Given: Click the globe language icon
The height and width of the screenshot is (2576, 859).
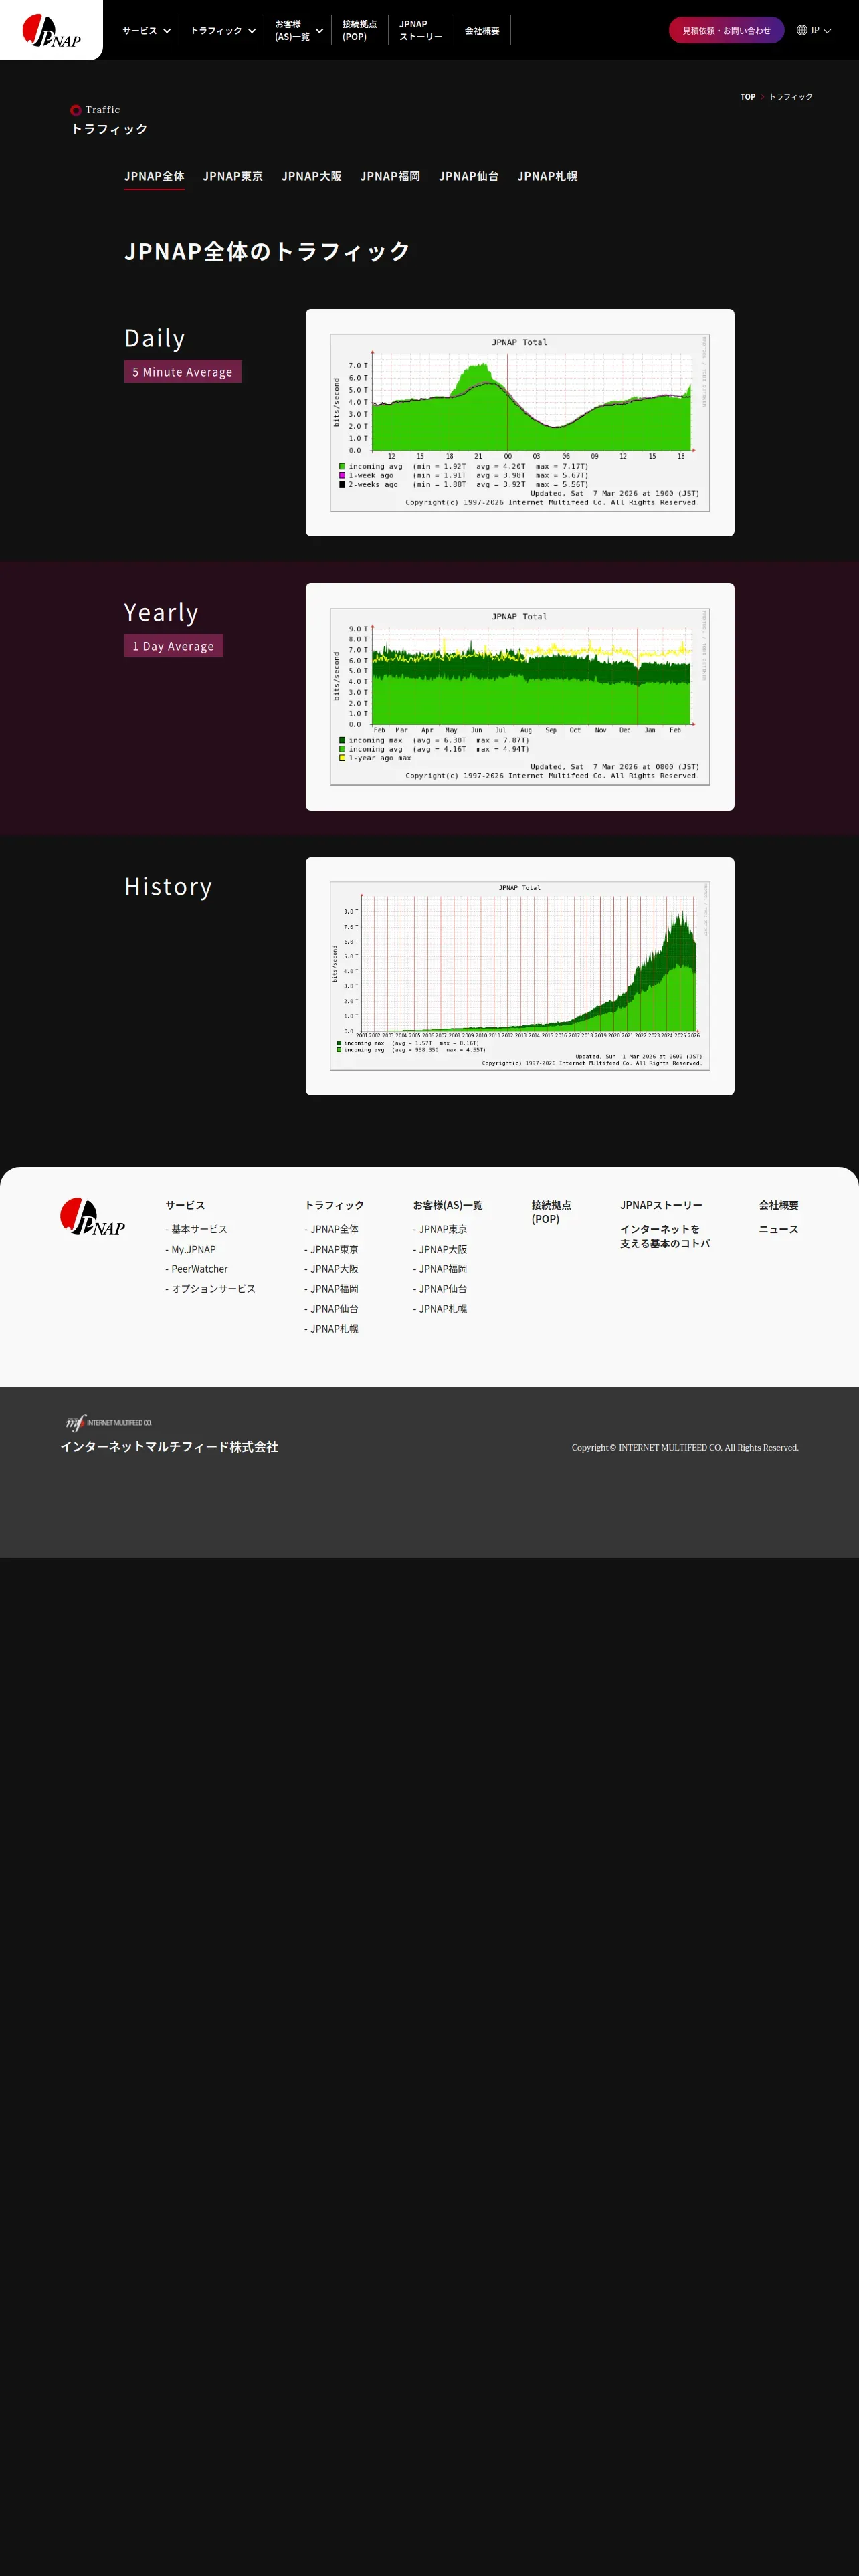Looking at the screenshot, I should [x=801, y=30].
